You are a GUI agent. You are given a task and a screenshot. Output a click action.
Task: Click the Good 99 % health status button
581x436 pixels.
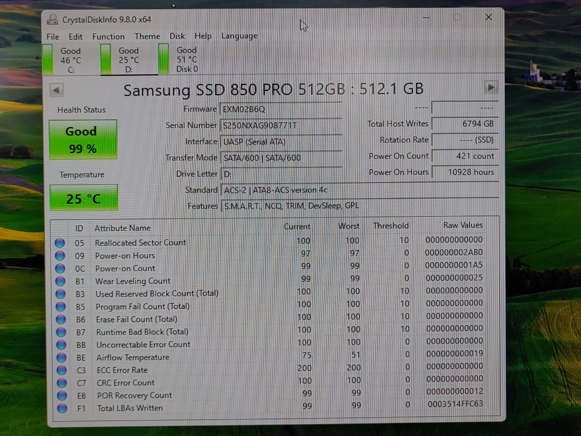pyautogui.click(x=83, y=140)
